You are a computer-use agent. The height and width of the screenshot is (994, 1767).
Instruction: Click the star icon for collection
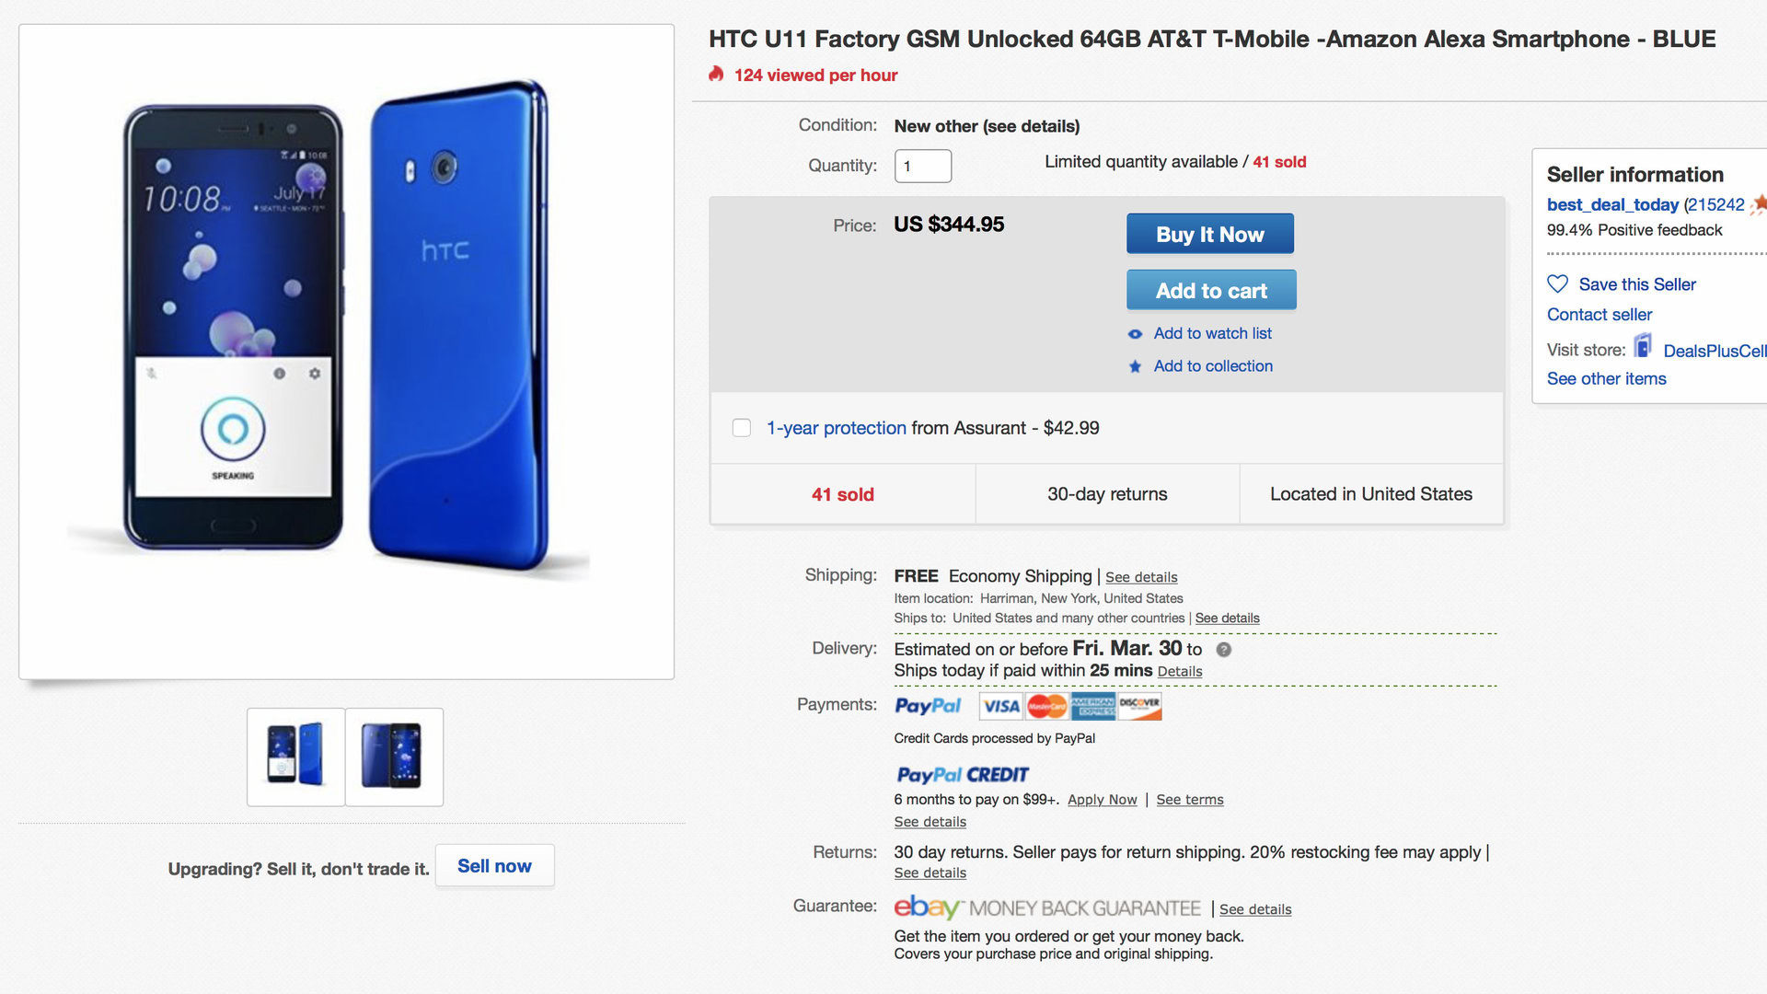coord(1136,366)
